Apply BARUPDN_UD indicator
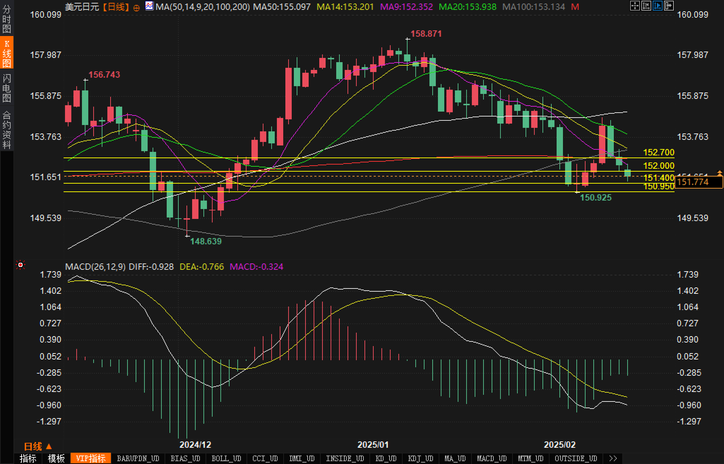The height and width of the screenshot is (464, 724). tap(138, 458)
